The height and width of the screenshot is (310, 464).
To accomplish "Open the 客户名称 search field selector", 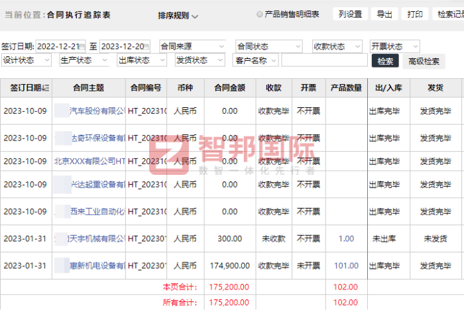I will pos(255,60).
